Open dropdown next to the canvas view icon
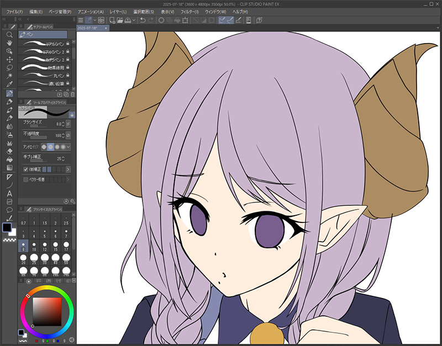 click(94, 20)
